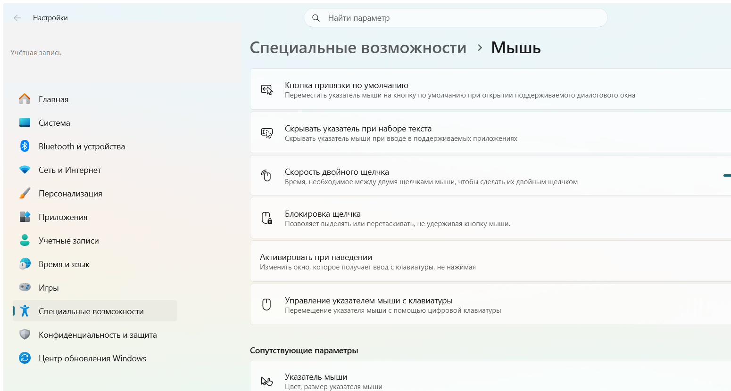The image size is (731, 391).
Task: Click the gamepad icon for Игры
Action: pyautogui.click(x=25, y=287)
